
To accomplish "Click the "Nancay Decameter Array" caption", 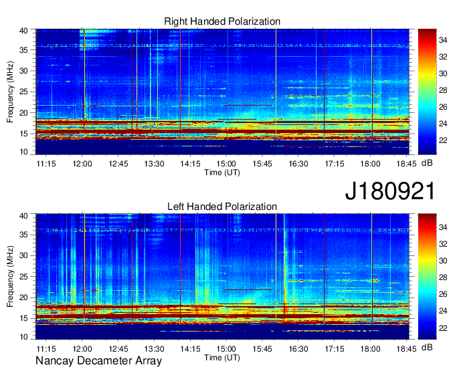I will pyautogui.click(x=98, y=361).
